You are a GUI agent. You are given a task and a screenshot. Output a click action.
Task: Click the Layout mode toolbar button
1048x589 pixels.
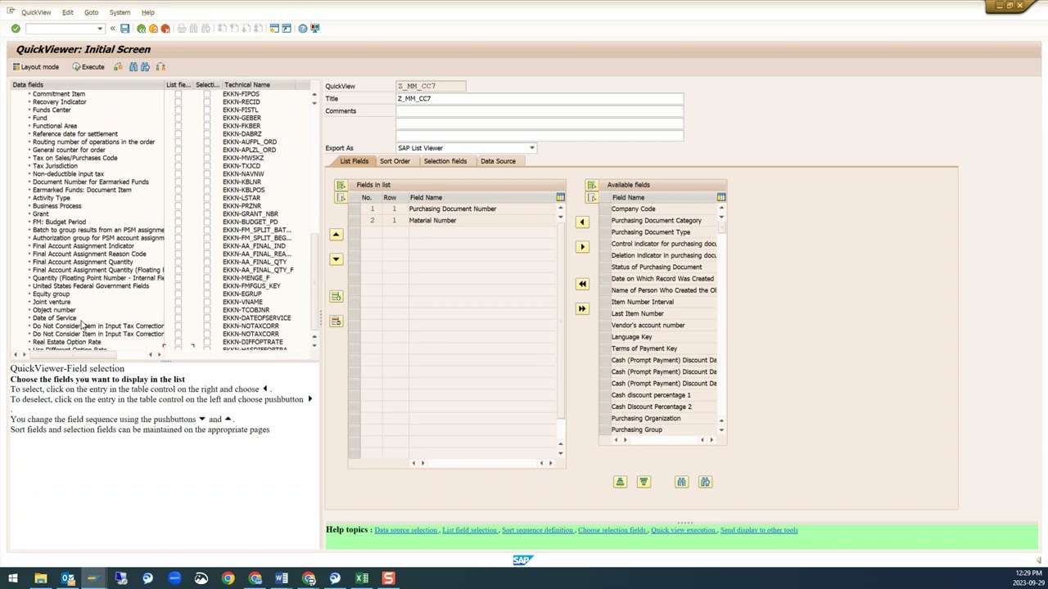click(36, 67)
